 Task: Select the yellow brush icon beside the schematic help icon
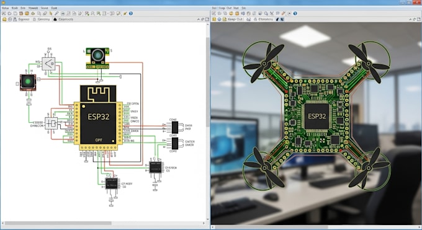[125, 14]
